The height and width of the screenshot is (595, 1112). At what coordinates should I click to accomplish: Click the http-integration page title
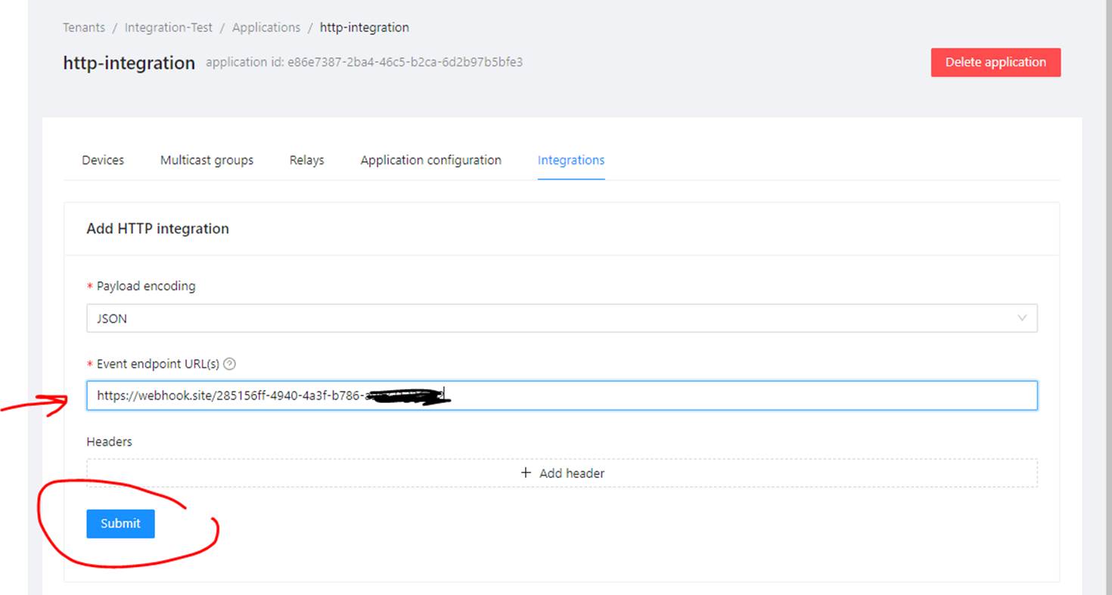(129, 63)
